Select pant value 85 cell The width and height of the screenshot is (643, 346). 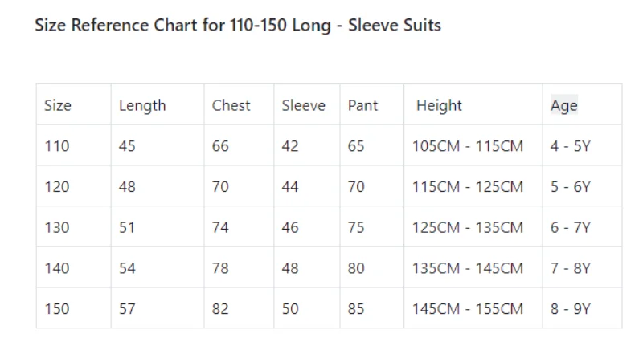pos(356,308)
